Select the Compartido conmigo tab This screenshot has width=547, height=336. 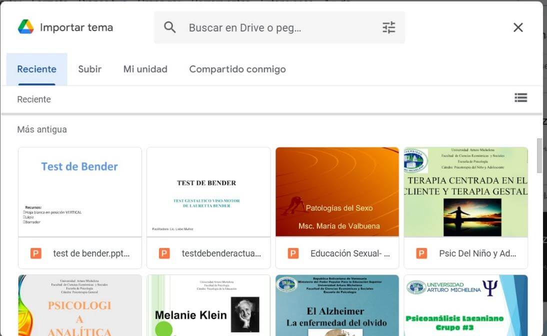point(237,69)
